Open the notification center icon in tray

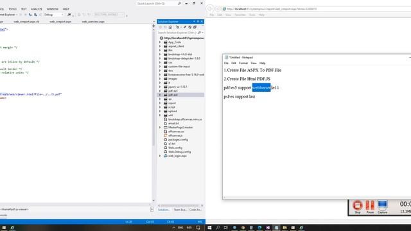(x=198, y=228)
